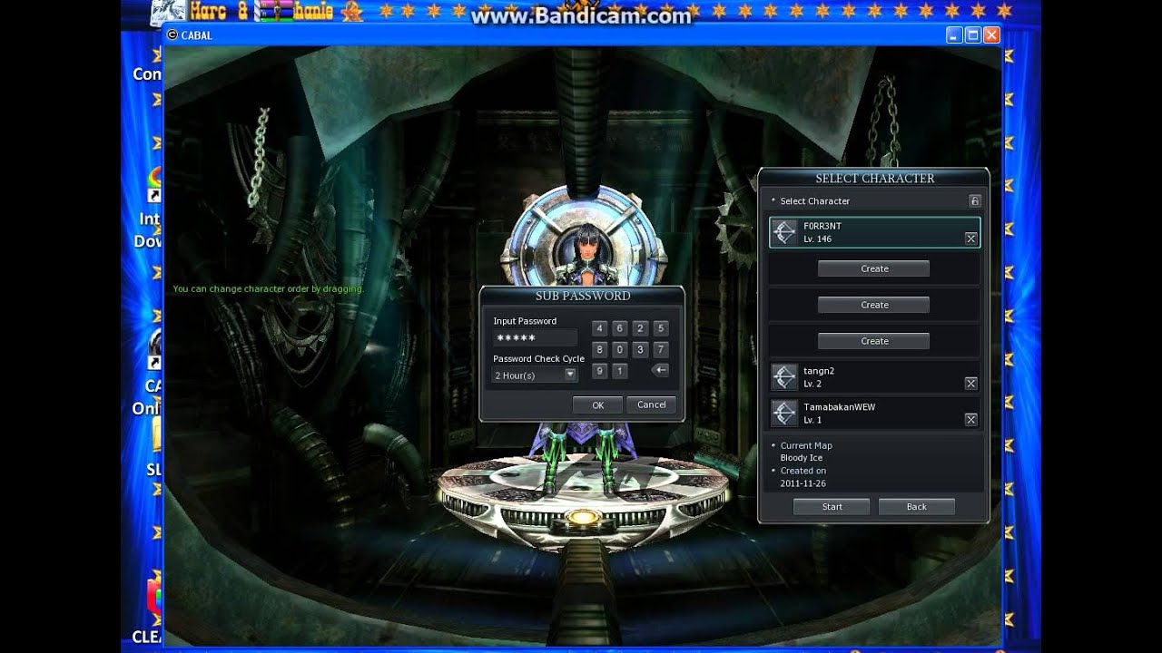Go Back from character selection
Viewport: 1162px width, 653px height.
(916, 507)
